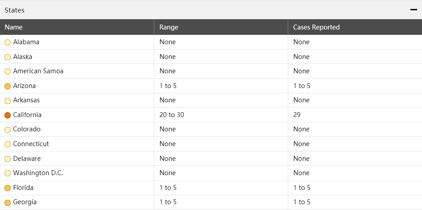Select the Connecticut state name

31,144
